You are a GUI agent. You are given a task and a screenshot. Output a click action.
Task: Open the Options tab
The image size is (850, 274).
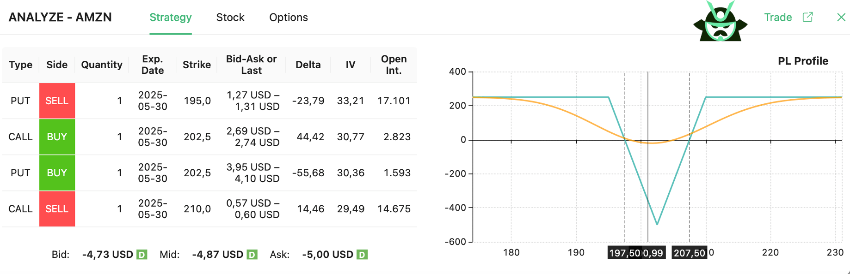(288, 18)
